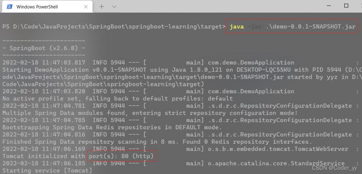Click the Finished Spring Data repository scanning line
Image resolution: width=362 pixels, height=174 pixels.
(x=157, y=142)
